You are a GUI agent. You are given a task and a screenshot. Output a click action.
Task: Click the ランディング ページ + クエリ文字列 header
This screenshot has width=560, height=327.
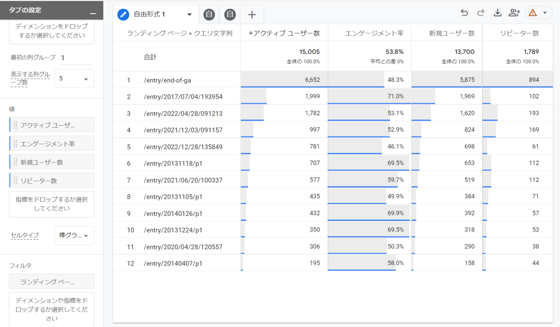tap(180, 33)
